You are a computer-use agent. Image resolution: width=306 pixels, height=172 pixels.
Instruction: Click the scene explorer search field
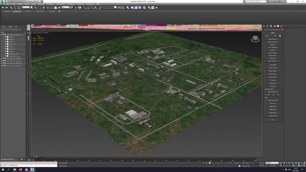click(x=9, y=29)
